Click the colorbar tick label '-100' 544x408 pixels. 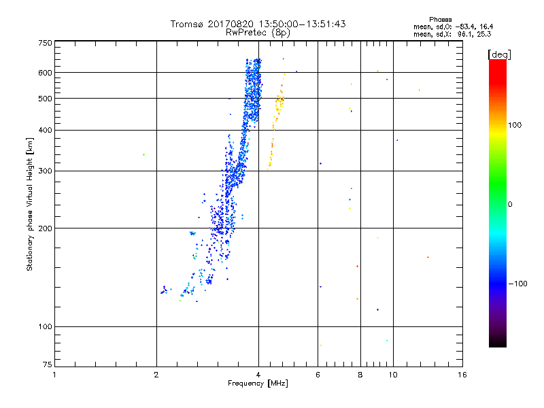tap(517, 284)
